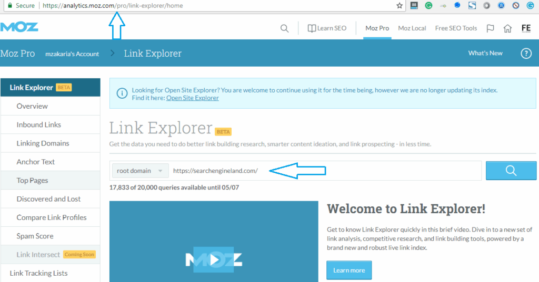The width and height of the screenshot is (539, 282).
Task: Open the Free SEO Tools tab
Action: 456,28
